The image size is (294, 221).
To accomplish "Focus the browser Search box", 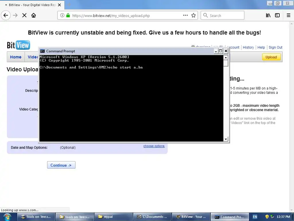I will 223,16.
